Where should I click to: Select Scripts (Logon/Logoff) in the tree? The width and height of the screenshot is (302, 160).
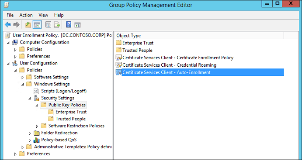tap(64, 91)
